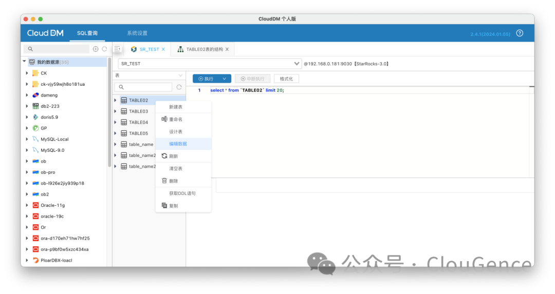Open the 表 object type dropdown
The height and width of the screenshot is (294, 555).
pyautogui.click(x=180, y=75)
